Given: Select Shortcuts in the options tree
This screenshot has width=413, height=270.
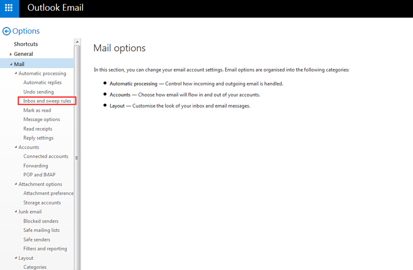Looking at the screenshot, I should [26, 44].
